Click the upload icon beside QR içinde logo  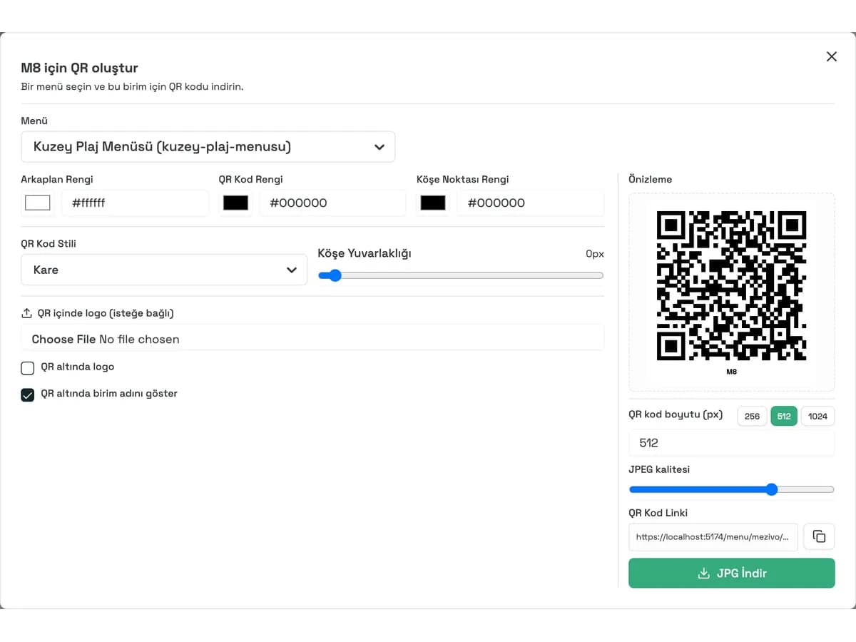[x=27, y=313]
